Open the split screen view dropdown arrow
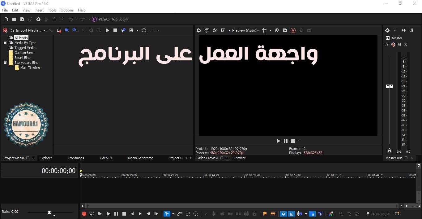Viewport: 422px width, 219px height. click(x=229, y=30)
